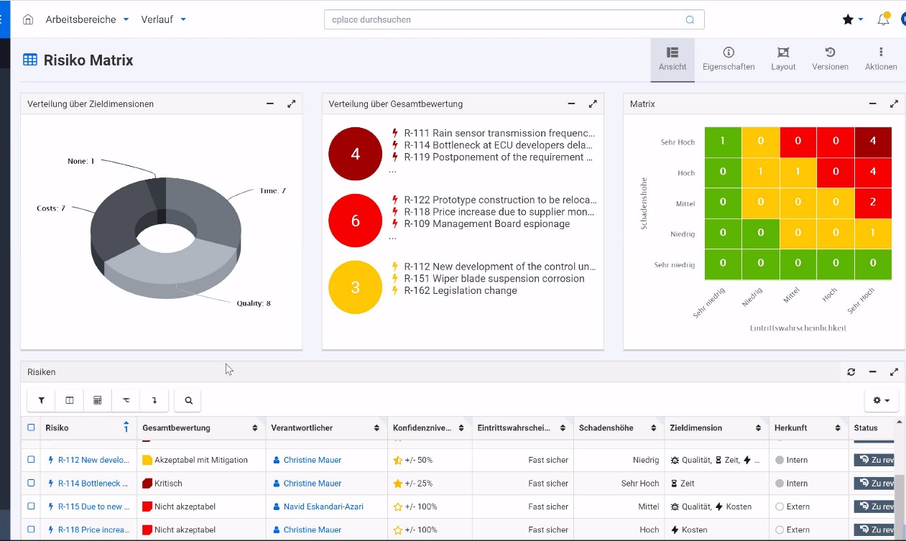906x541 pixels.
Task: Click the dark red Sehr Hoch matrix cell with 4
Action: [873, 141]
